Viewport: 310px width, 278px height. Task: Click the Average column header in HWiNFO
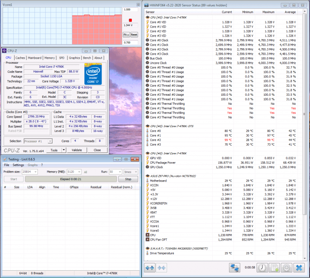click(287, 12)
